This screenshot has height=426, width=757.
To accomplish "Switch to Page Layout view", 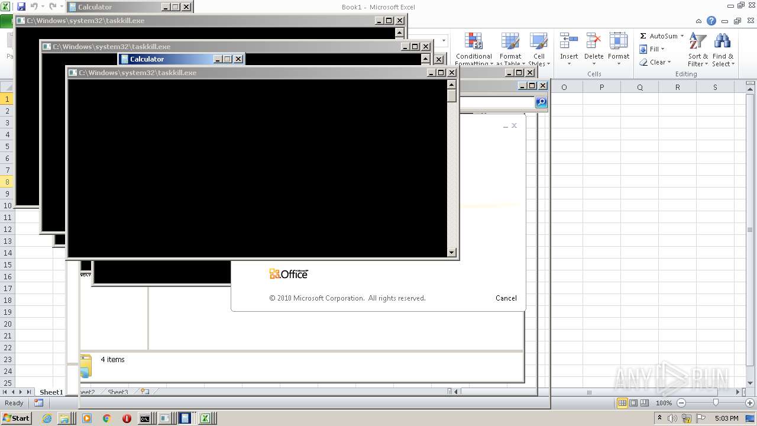I will 633,403.
